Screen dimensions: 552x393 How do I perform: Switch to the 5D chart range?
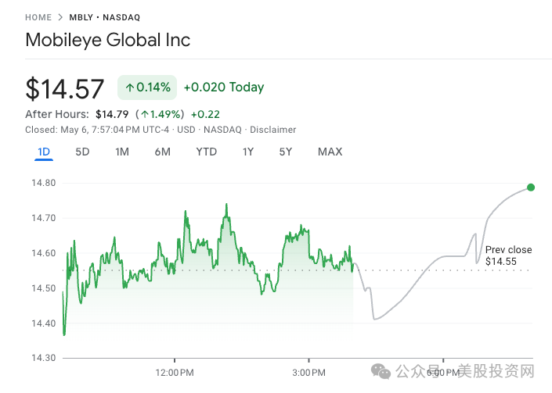point(82,152)
